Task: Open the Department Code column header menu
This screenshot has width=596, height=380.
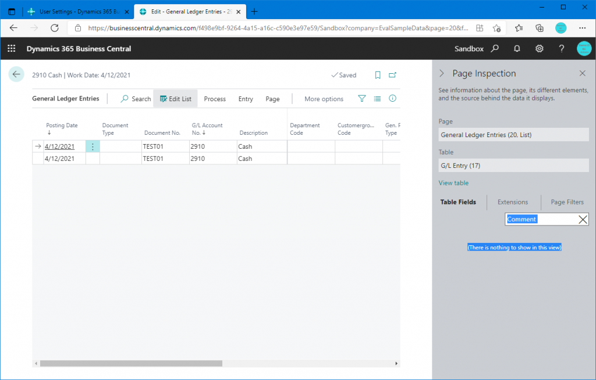Action: [x=305, y=129]
